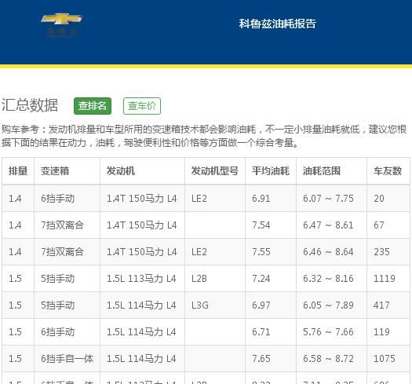Viewport: 412px width, 384px height.
Task: Click the 6挡手自一体 cell in 7.65 row
Action: pos(67,359)
